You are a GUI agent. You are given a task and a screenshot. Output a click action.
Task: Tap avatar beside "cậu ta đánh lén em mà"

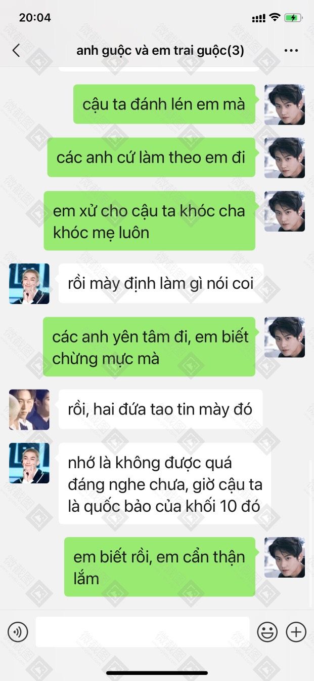point(285,104)
